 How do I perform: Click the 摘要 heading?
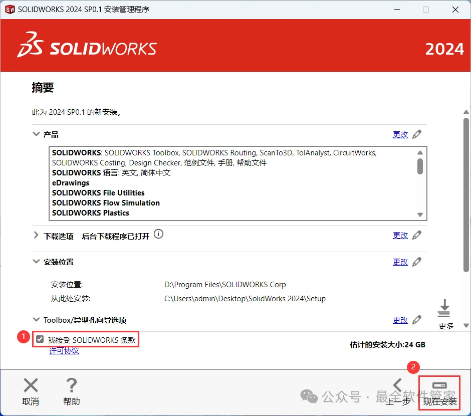43,88
